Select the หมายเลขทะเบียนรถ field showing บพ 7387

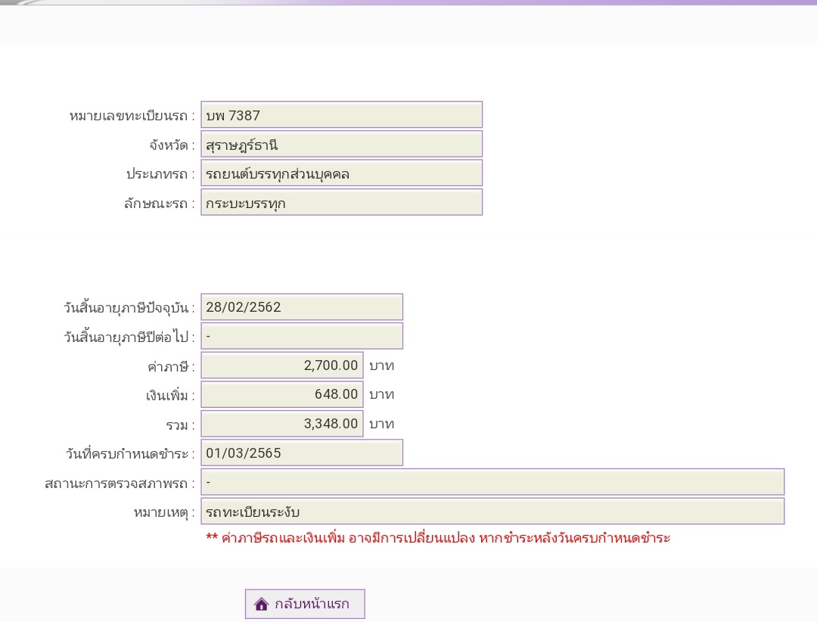[342, 115]
